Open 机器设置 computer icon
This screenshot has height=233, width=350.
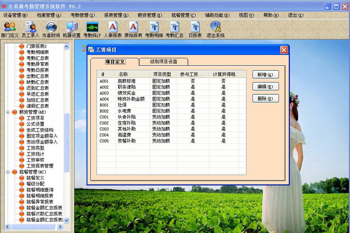(71, 30)
